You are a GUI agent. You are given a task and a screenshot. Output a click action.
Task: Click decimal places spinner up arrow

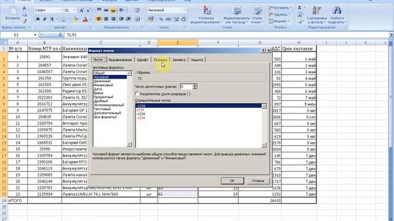tap(195, 85)
